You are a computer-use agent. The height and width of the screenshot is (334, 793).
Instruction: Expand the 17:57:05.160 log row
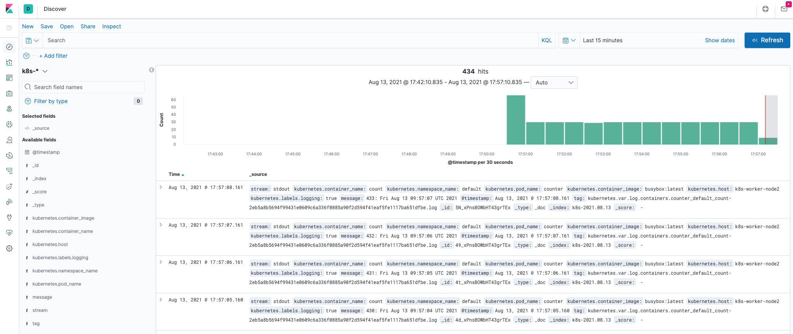point(161,300)
